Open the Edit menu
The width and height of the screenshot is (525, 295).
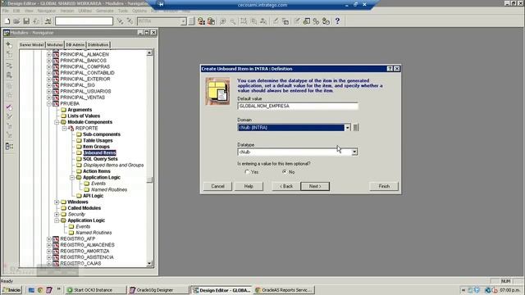tap(16, 11)
